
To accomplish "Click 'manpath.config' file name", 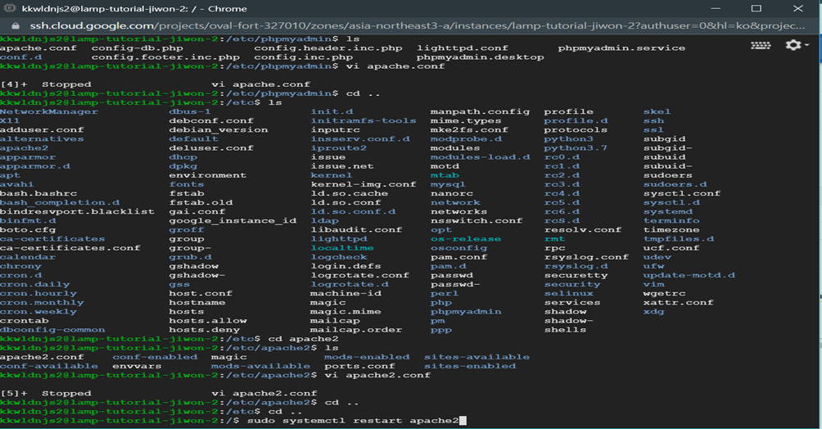I will (480, 111).
